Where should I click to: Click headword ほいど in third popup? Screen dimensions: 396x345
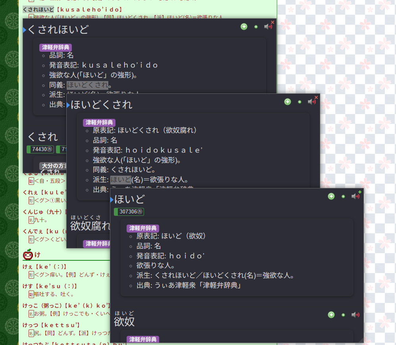pos(130,199)
